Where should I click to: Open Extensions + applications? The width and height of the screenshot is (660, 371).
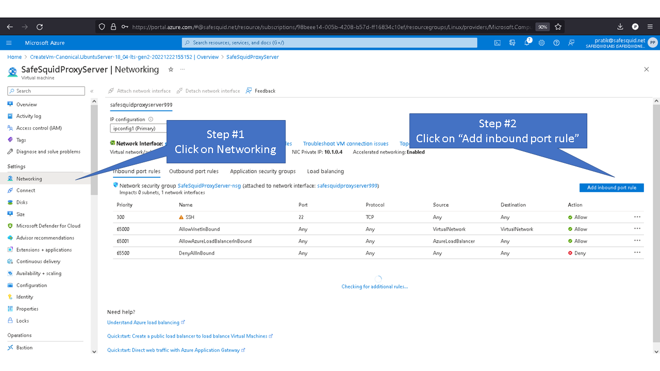coord(45,250)
